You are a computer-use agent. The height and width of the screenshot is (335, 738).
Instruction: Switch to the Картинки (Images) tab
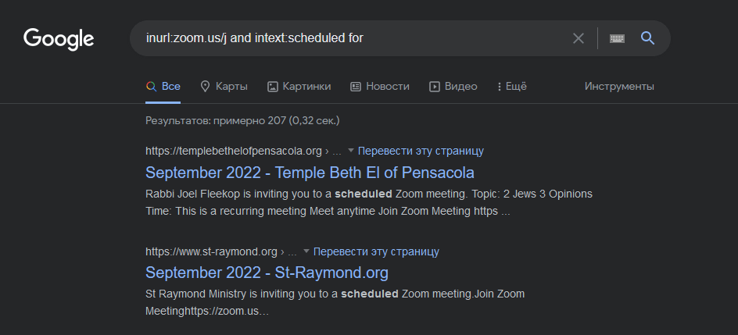pos(299,87)
